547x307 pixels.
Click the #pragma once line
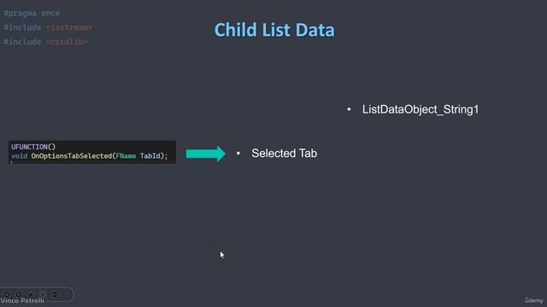pos(32,14)
